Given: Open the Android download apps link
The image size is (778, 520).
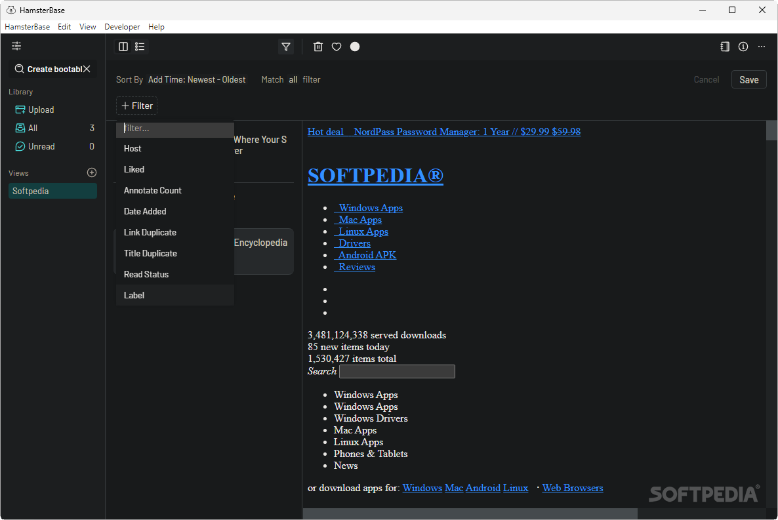Looking at the screenshot, I should point(483,488).
